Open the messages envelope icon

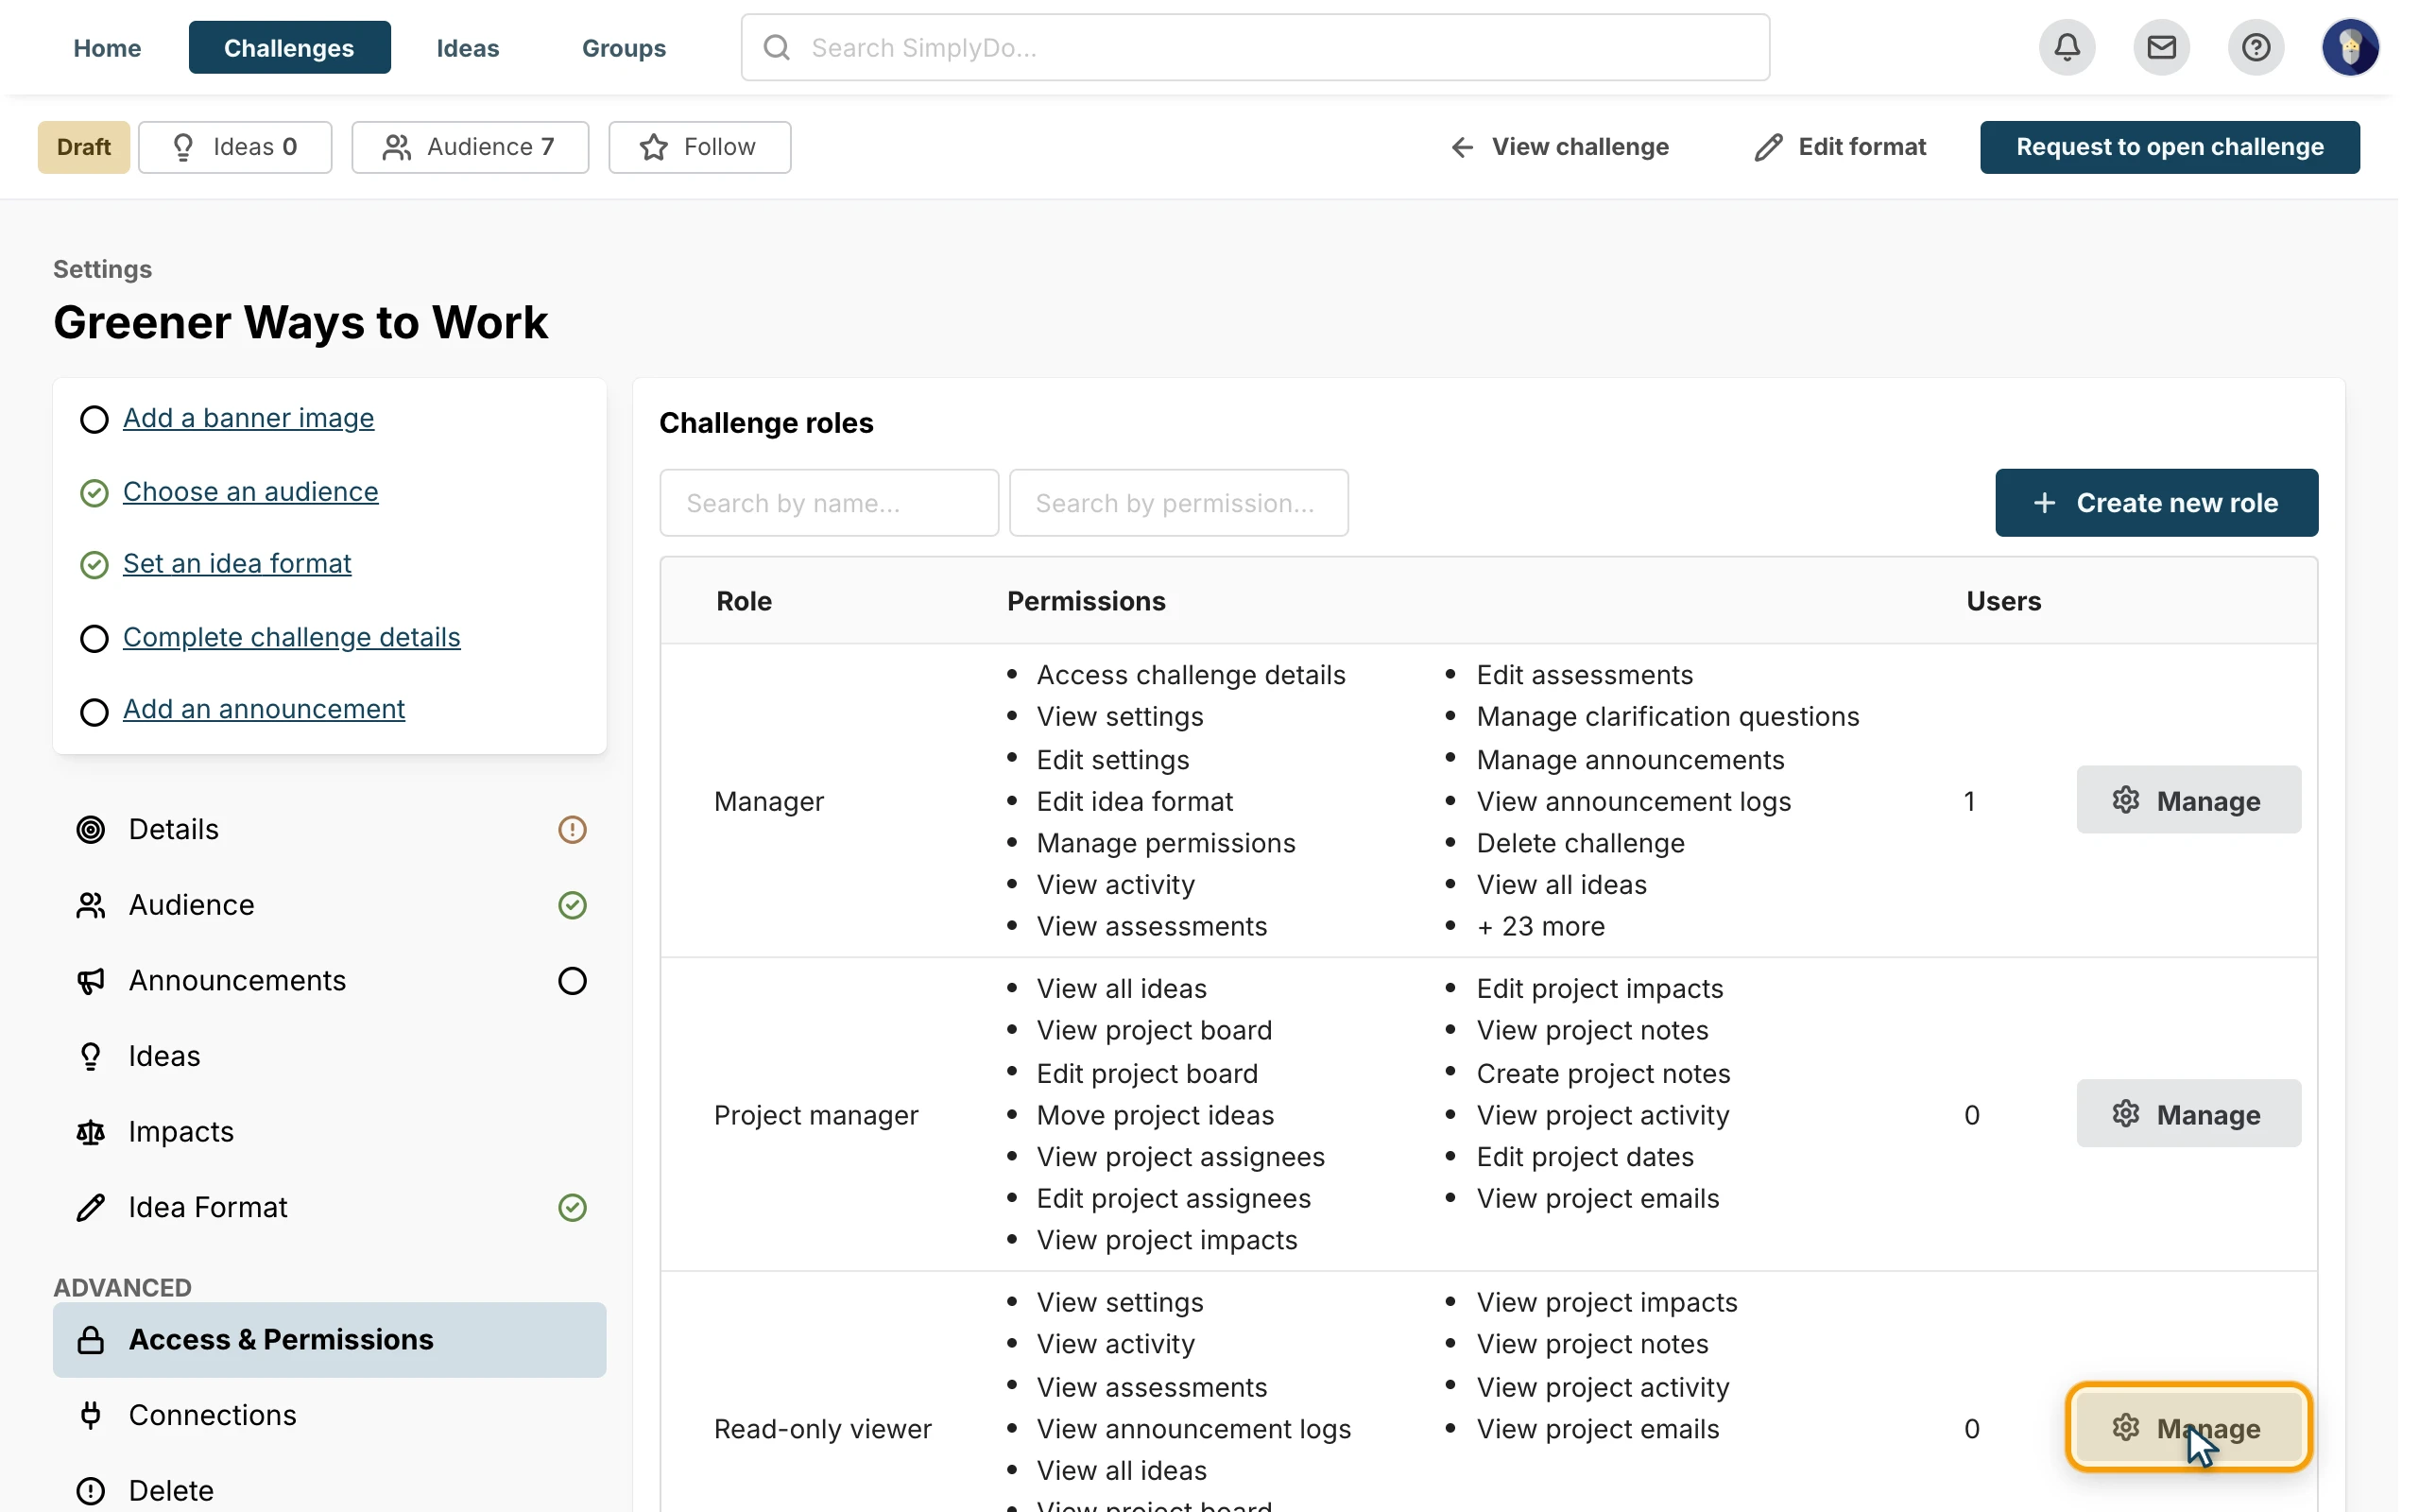coord(2161,47)
